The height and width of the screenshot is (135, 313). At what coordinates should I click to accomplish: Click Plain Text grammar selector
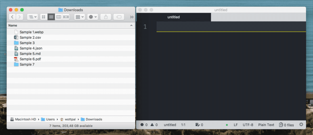coord(266,125)
